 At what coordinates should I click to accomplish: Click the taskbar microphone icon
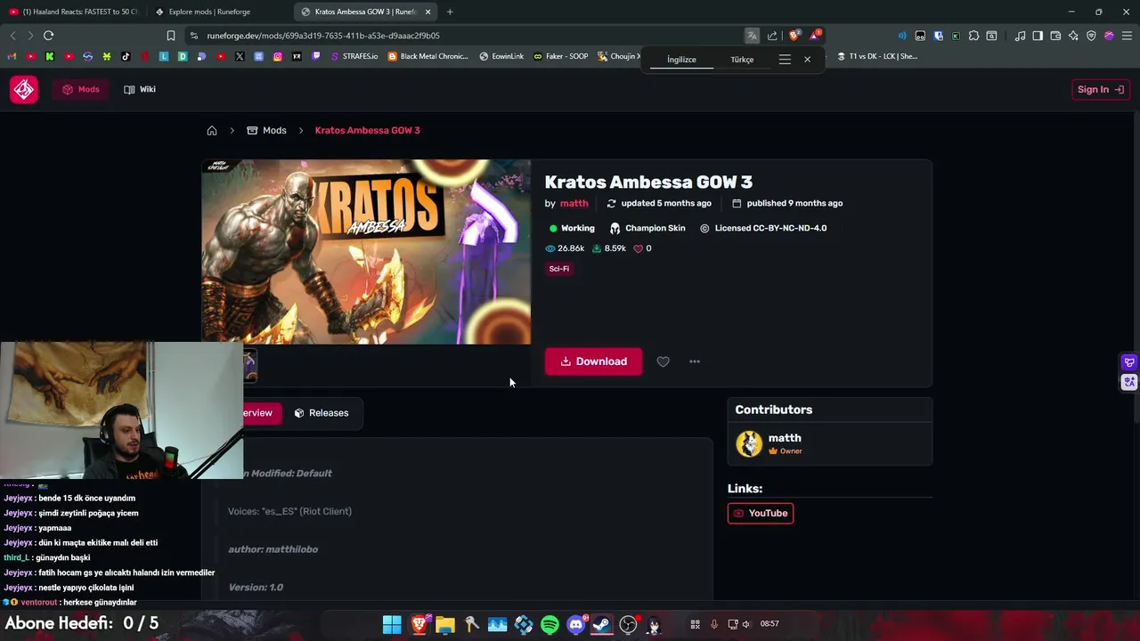tap(713, 624)
